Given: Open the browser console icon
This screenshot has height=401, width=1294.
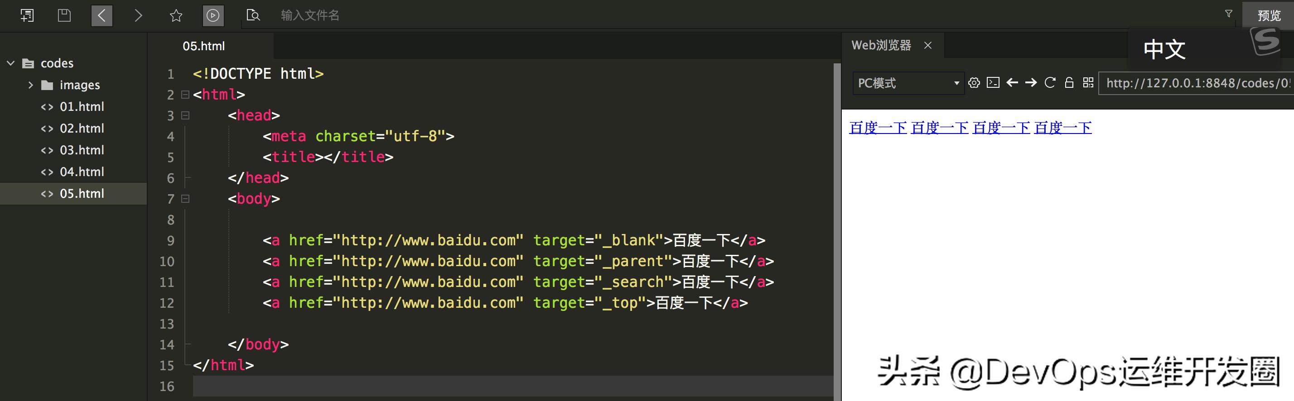Looking at the screenshot, I should coord(993,83).
